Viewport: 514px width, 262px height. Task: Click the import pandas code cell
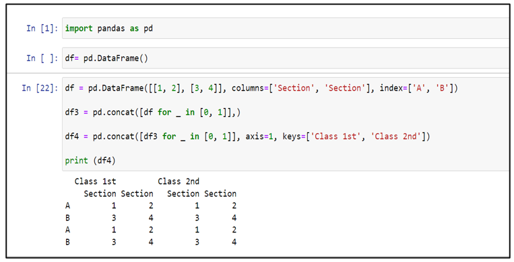pyautogui.click(x=286, y=28)
